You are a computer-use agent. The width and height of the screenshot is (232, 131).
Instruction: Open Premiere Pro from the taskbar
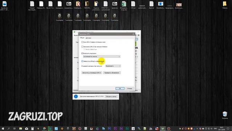pyautogui.click(x=115, y=128)
